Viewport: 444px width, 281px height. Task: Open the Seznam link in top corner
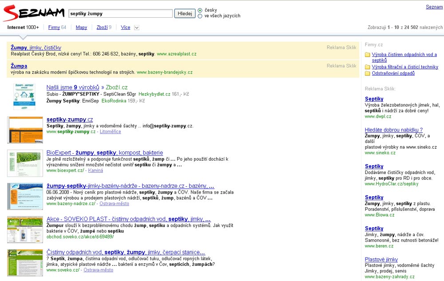tap(434, 7)
